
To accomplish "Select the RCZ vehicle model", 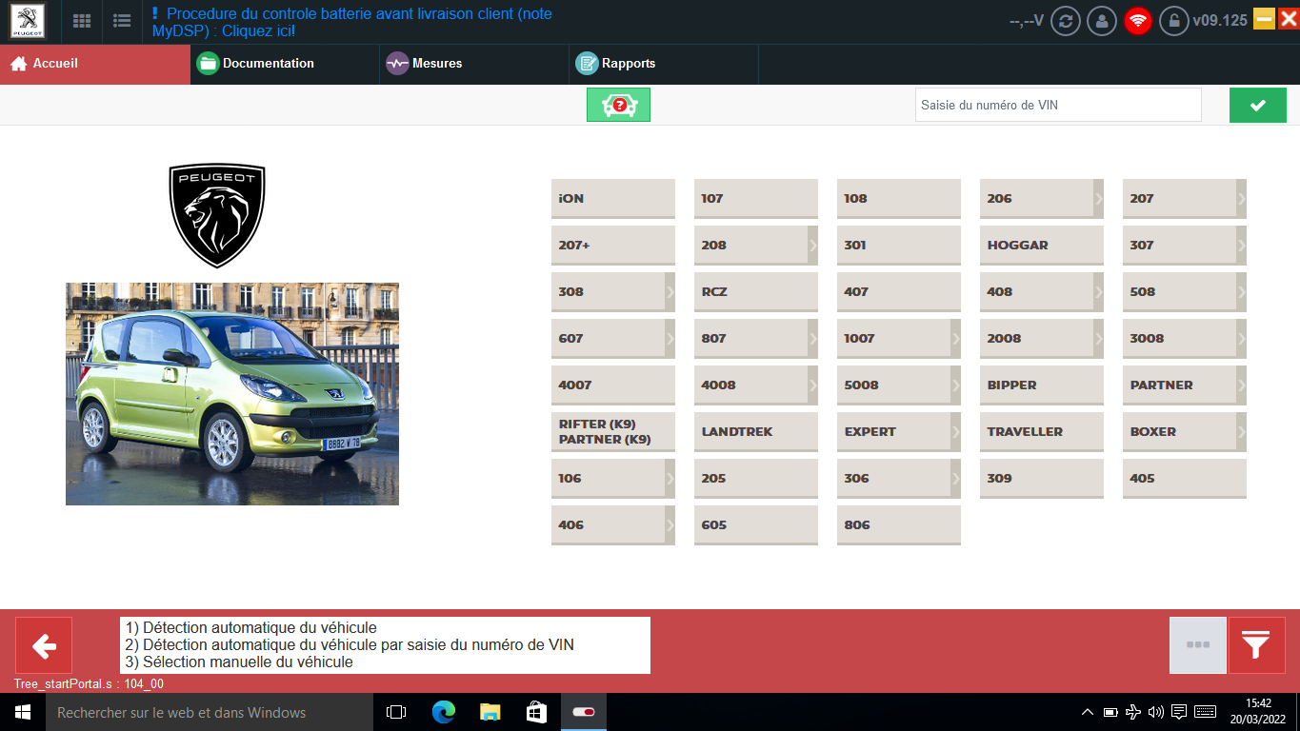I will tap(756, 291).
